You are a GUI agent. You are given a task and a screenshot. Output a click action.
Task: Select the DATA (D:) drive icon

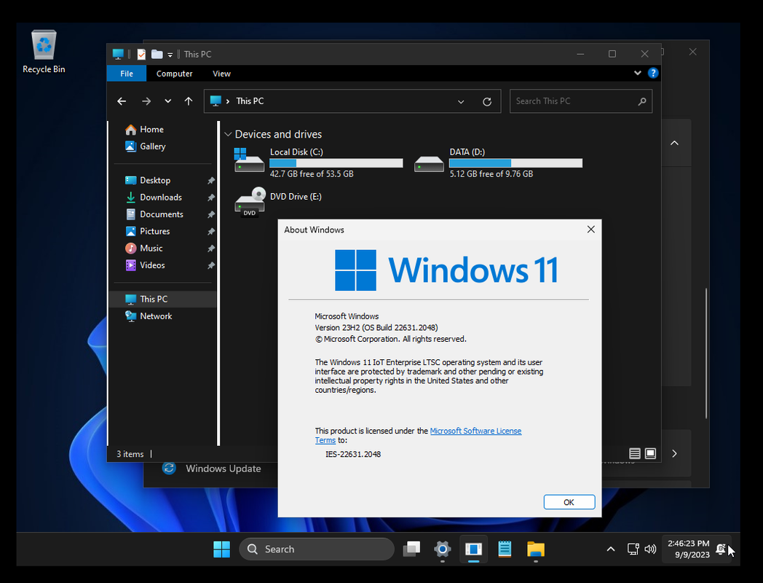(x=429, y=164)
